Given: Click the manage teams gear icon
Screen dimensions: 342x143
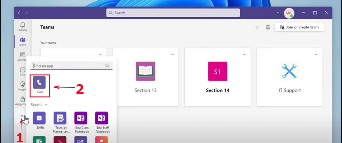Looking at the screenshot, I should (x=268, y=27).
